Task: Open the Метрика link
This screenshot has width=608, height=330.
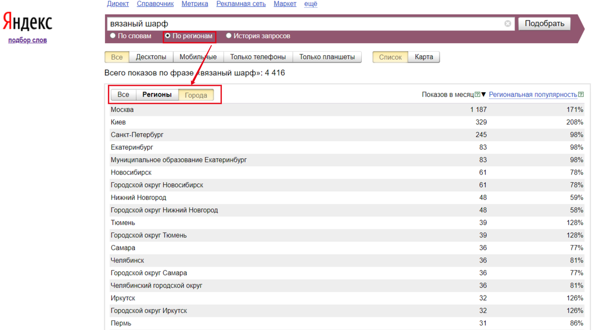Action: point(195,4)
